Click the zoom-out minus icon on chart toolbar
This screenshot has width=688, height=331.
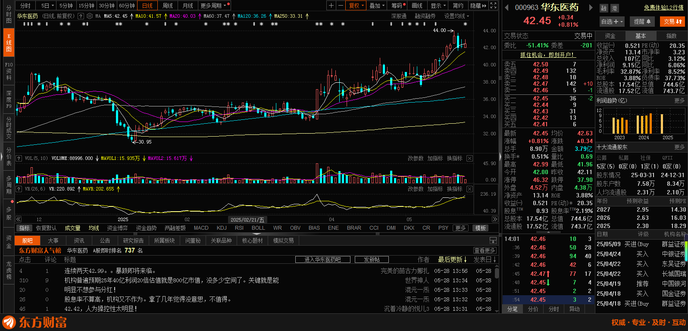click(x=341, y=6)
